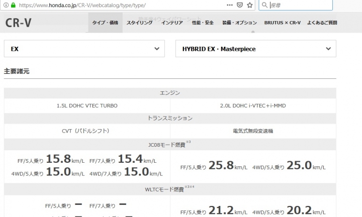Click the CR-V logo heading
362x217 pixels.
pyautogui.click(x=18, y=23)
